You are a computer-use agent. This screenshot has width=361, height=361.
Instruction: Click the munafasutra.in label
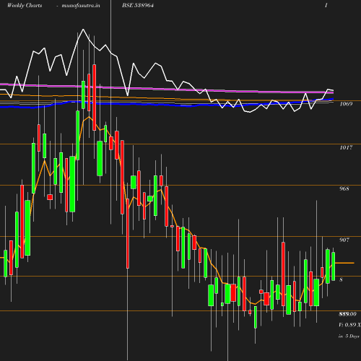pos(81,5)
